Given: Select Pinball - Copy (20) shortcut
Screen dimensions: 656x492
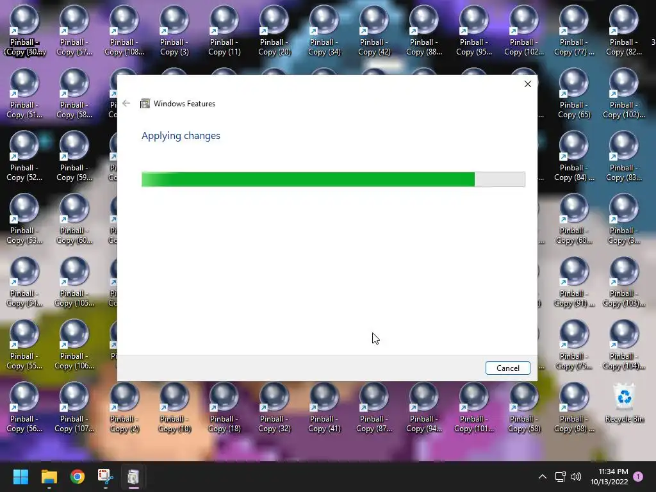Looking at the screenshot, I should [x=274, y=31].
